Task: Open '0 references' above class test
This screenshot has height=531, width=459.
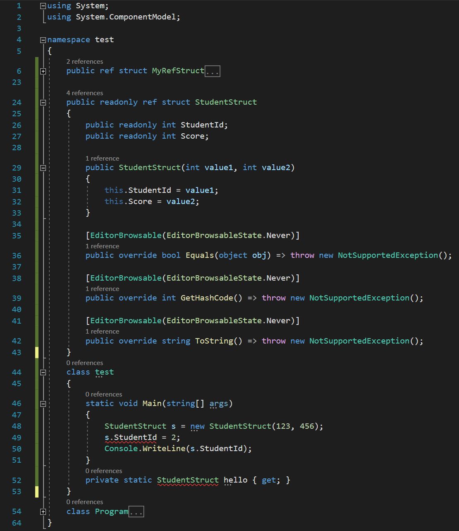Action: tap(85, 363)
